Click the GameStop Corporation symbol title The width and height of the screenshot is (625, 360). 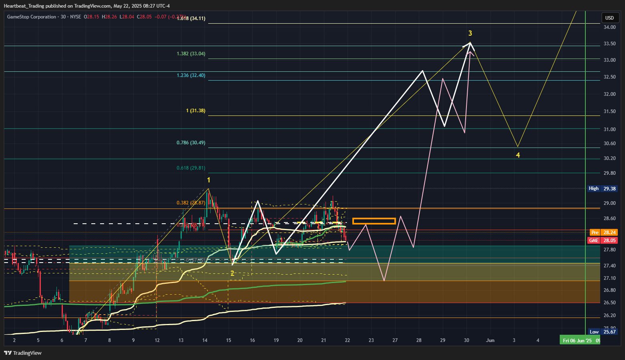[32, 17]
